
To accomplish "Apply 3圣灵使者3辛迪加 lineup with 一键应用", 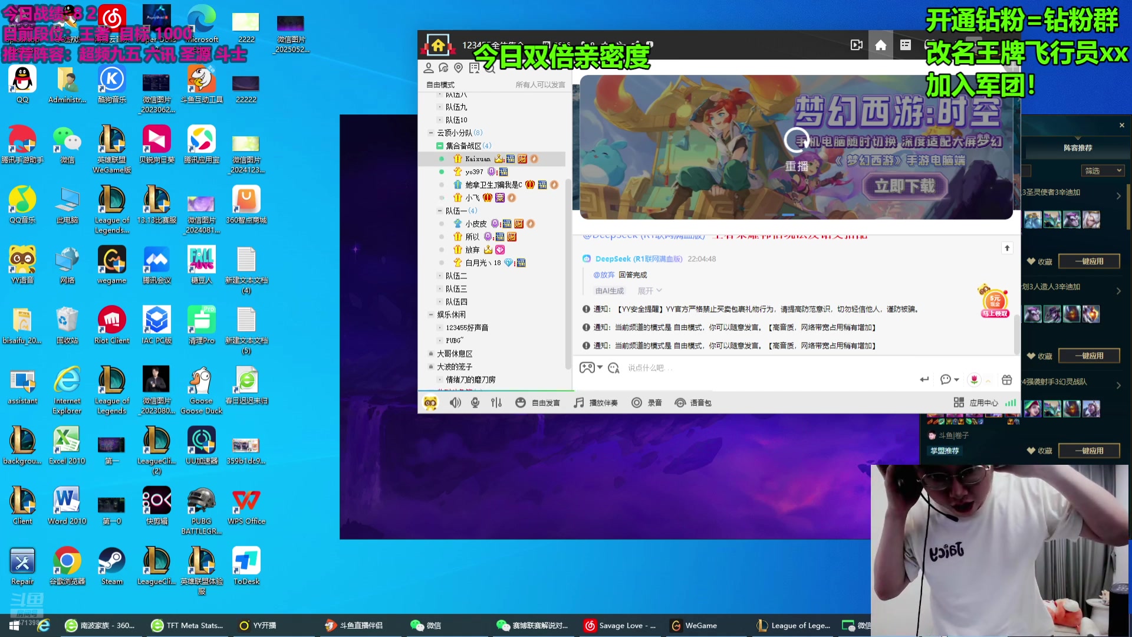I will [x=1089, y=261].
